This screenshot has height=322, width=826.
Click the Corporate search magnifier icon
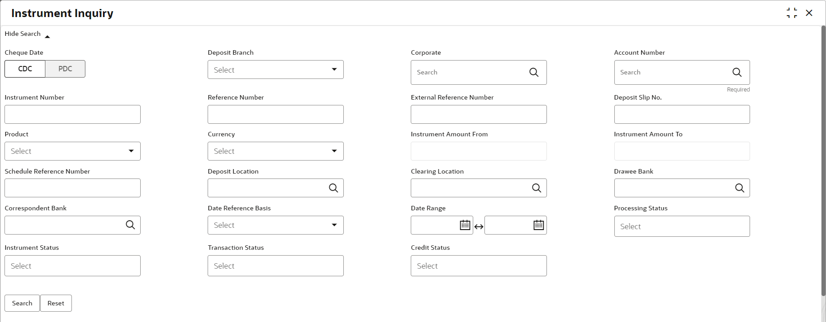[533, 72]
